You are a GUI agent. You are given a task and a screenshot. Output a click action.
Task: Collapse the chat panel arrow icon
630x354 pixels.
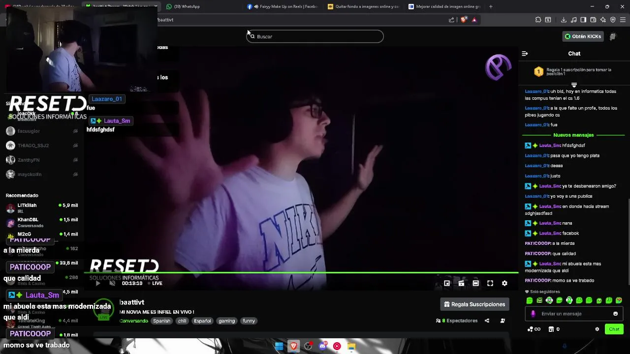[525, 54]
